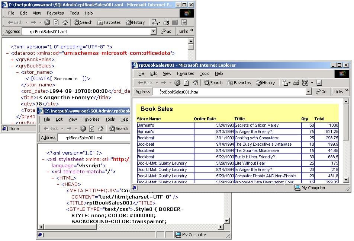Screen dimensions: 354x241
Task: Open Tools menu in XML window
Action: (74, 13)
